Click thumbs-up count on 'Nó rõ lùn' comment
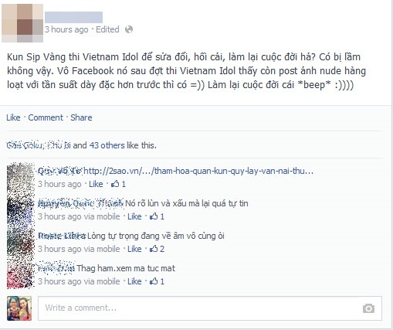The width and height of the screenshot is (393, 330). (x=157, y=216)
